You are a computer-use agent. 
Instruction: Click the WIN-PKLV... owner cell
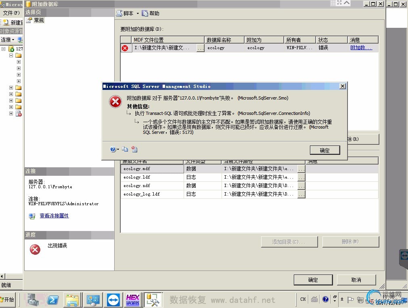pyautogui.click(x=300, y=48)
